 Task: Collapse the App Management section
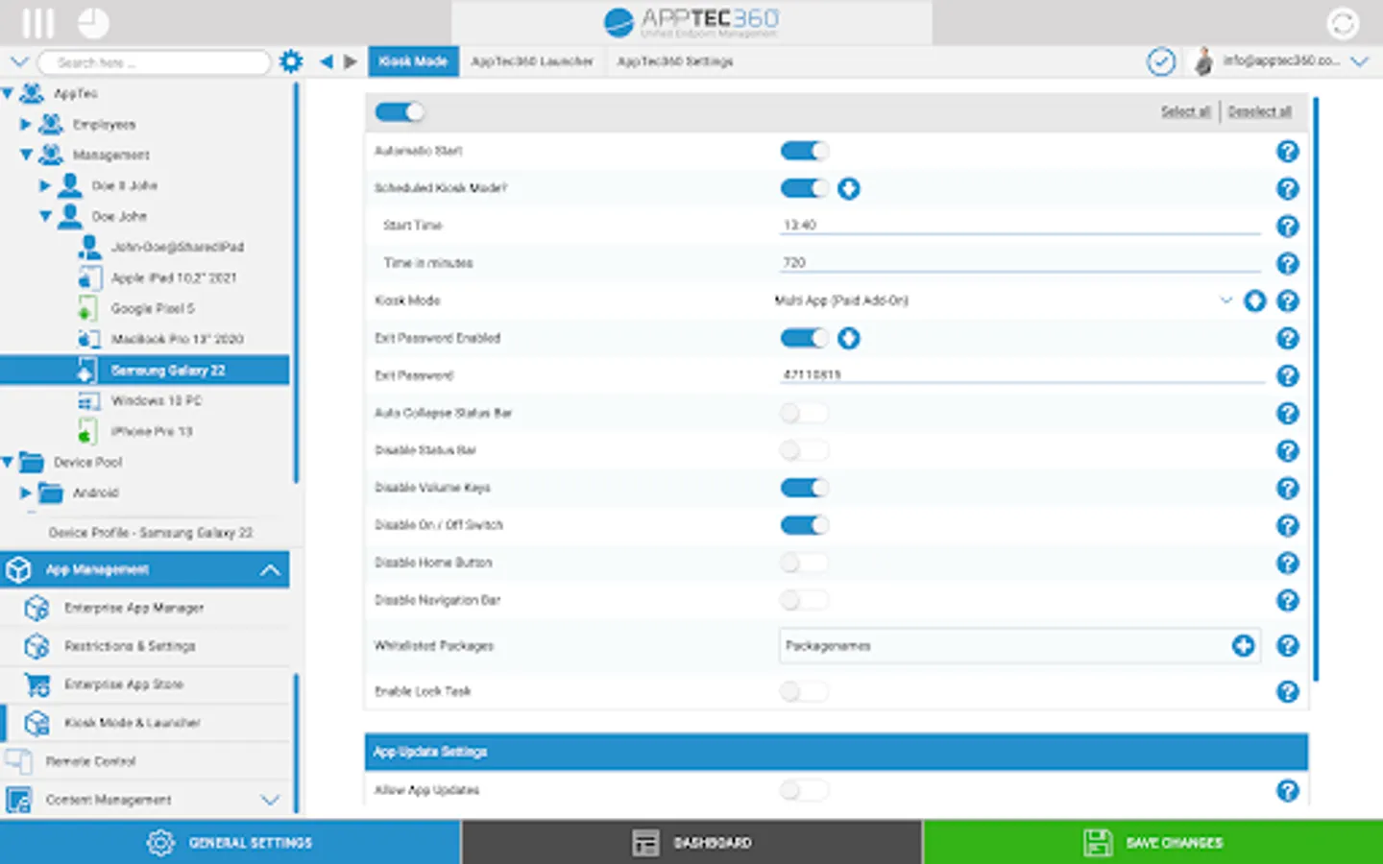(x=270, y=570)
